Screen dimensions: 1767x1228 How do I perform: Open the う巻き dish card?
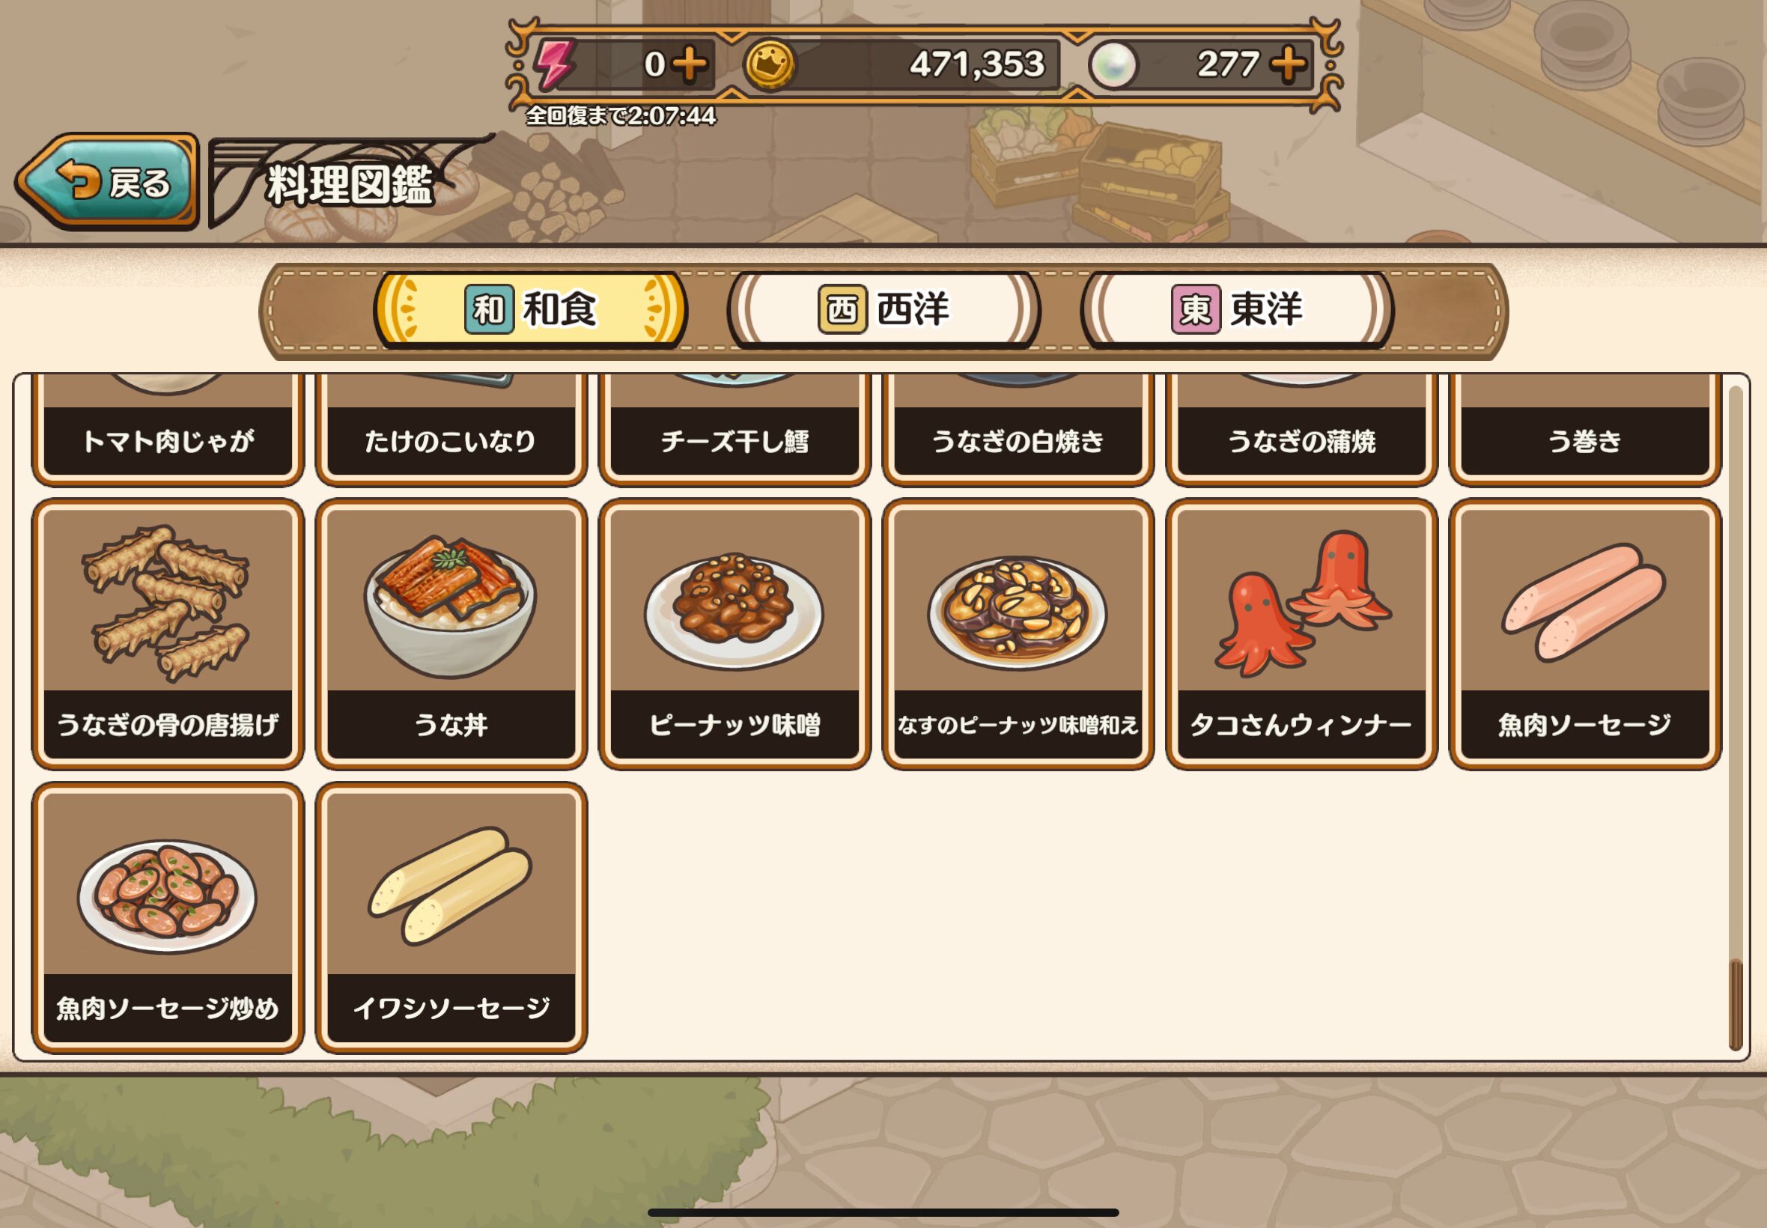1584,429
